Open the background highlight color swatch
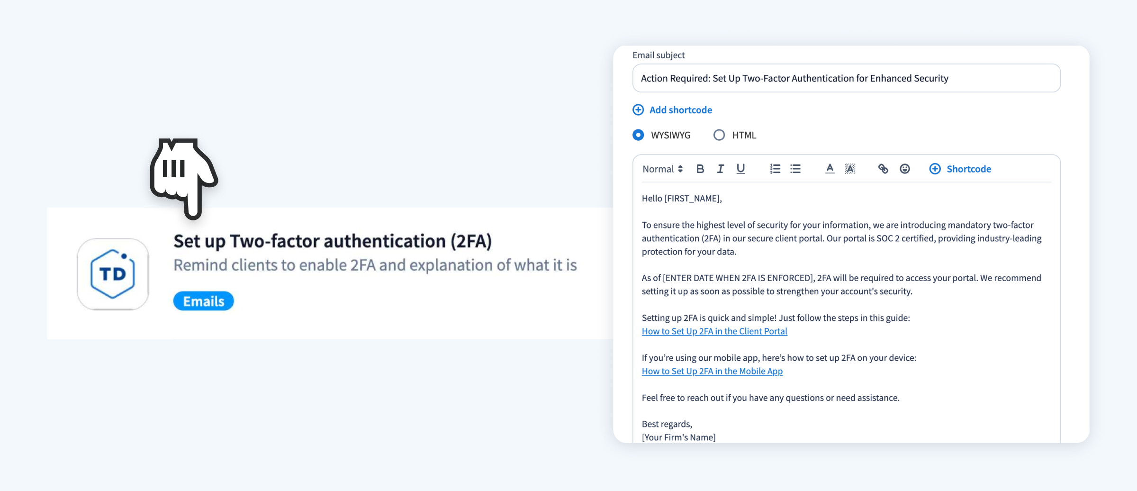 click(850, 169)
